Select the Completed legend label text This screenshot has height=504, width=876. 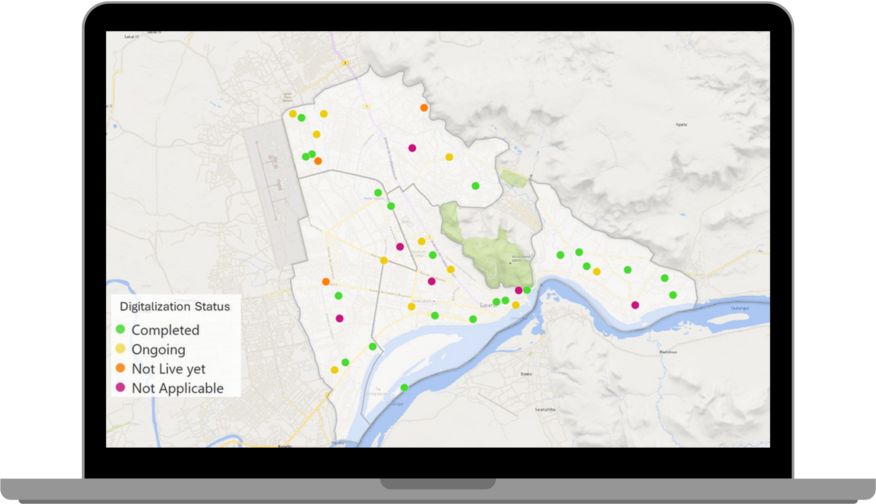[165, 330]
